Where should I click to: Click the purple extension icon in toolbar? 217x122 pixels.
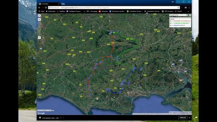(x=185, y=7)
